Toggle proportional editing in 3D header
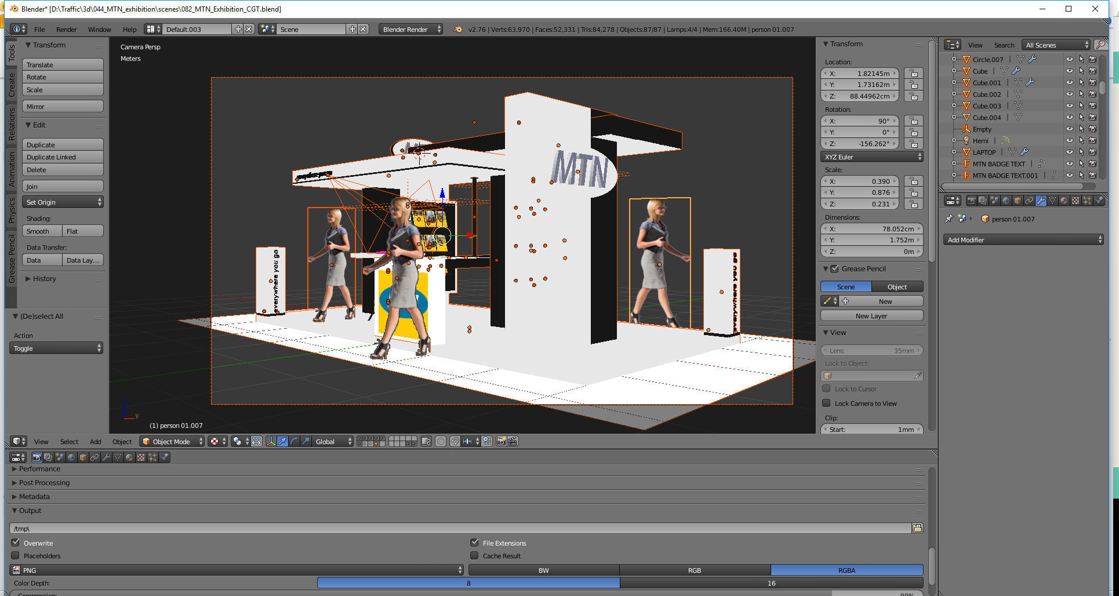Screen dimensions: 1119x596 (x=441, y=441)
